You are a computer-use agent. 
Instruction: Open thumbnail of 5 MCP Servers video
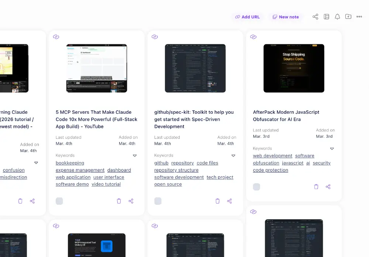(97, 68)
